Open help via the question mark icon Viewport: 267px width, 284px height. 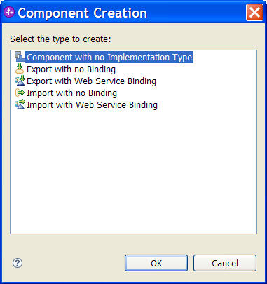[18, 263]
